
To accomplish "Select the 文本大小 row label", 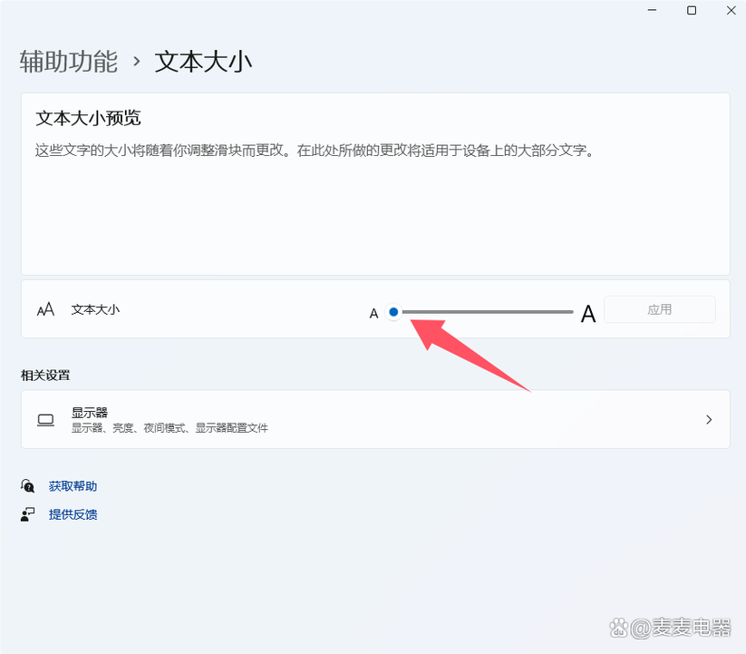I will (97, 309).
